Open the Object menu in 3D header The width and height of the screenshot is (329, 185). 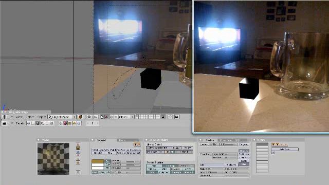click(42, 117)
